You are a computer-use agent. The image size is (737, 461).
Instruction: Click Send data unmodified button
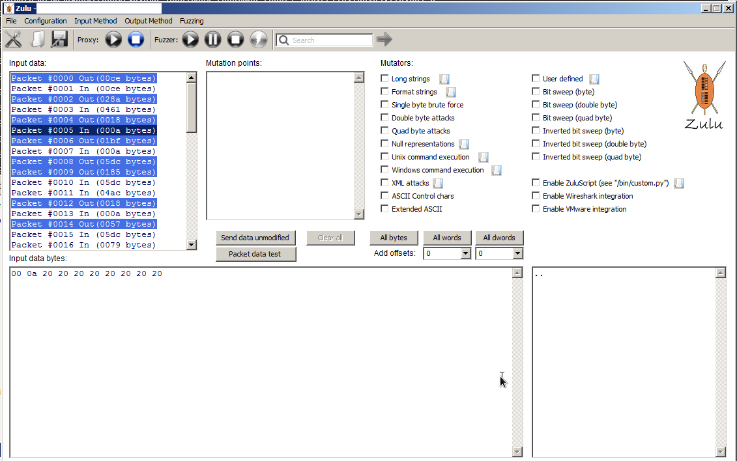click(255, 238)
